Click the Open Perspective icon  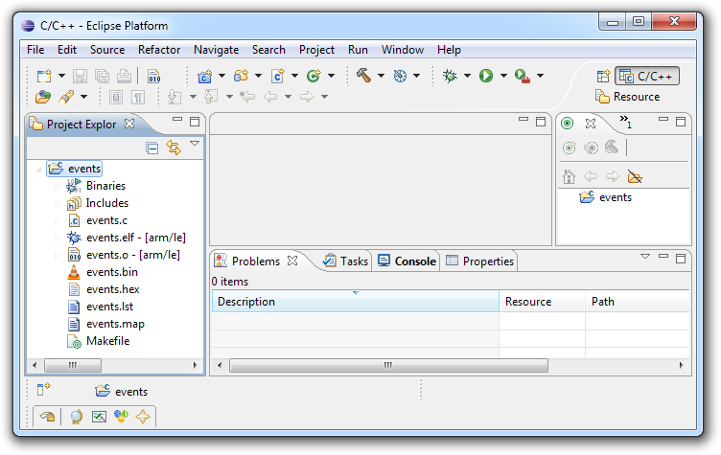603,77
